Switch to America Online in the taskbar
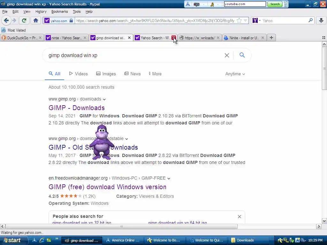Screen dimensions: 327x245 tap(123, 240)
